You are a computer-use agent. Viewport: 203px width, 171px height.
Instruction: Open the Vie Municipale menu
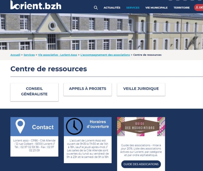point(156,8)
